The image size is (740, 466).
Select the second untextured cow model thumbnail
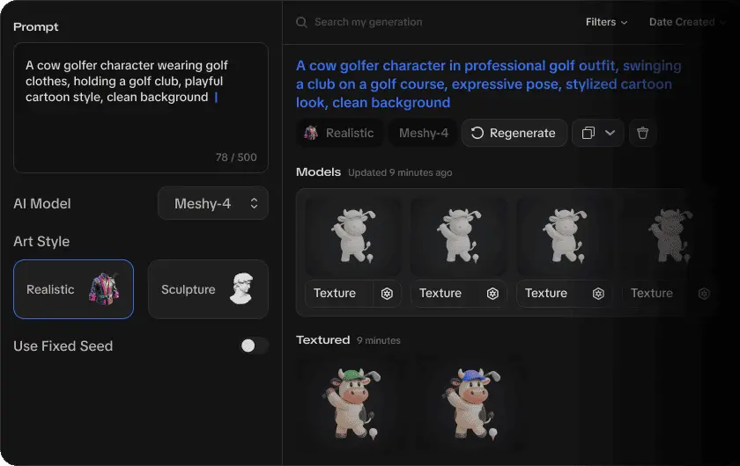pos(459,236)
